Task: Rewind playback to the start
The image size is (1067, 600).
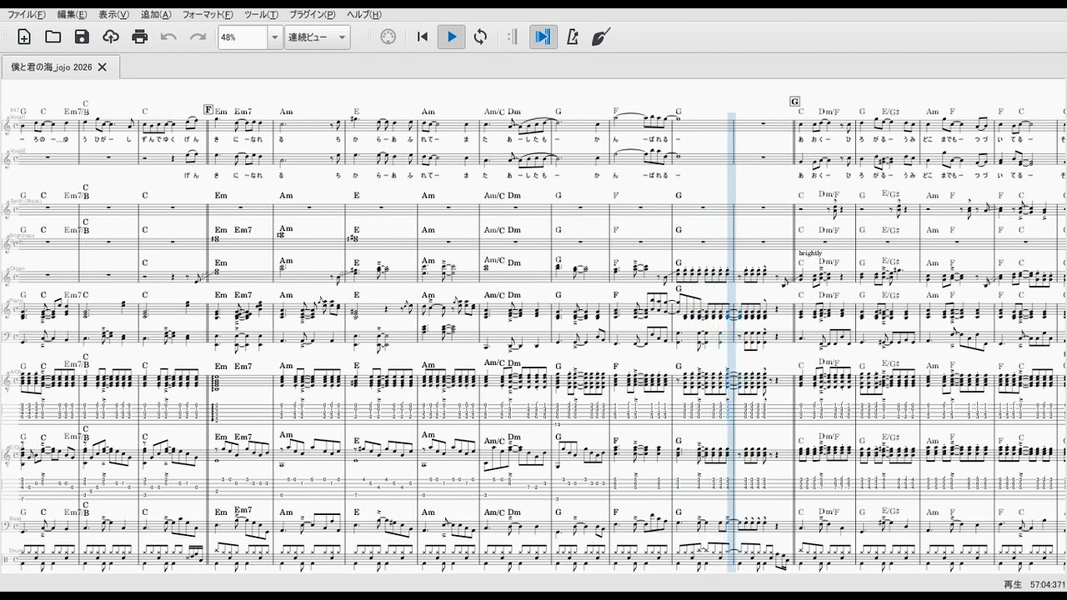Action: [x=423, y=37]
